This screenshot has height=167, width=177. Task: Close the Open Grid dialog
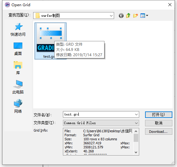click(x=170, y=5)
